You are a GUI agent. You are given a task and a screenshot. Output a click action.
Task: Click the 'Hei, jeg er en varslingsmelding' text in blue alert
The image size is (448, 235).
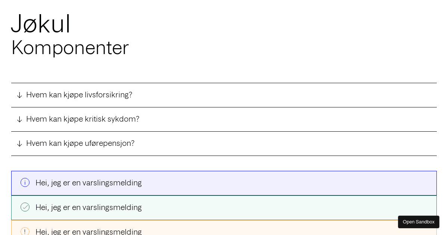pos(88,183)
